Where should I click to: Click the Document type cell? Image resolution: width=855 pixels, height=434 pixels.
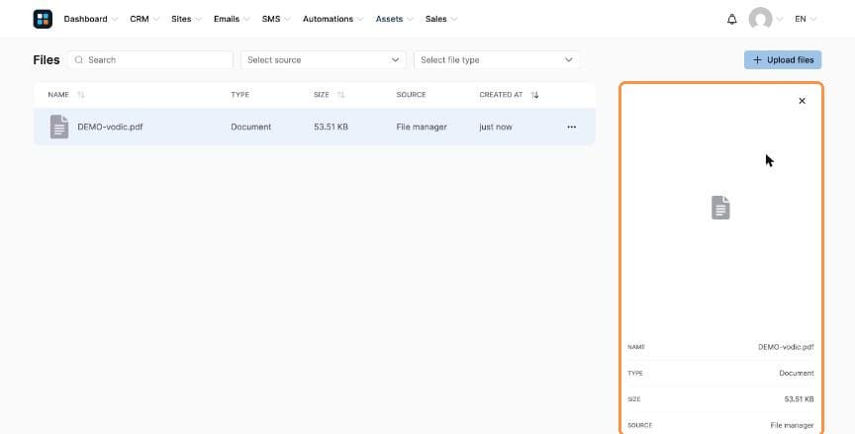250,127
